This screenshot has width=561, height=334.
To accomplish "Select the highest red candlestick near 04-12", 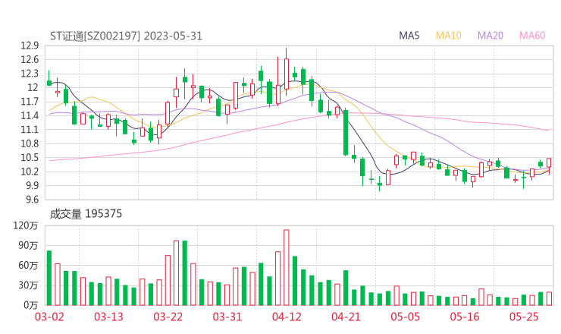I will tap(287, 74).
